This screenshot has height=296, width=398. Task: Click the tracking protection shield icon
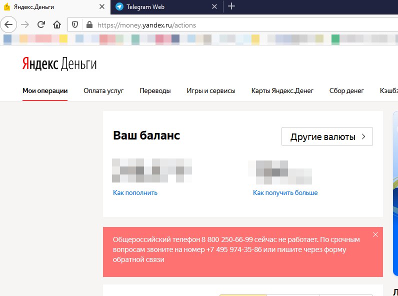tap(75, 24)
